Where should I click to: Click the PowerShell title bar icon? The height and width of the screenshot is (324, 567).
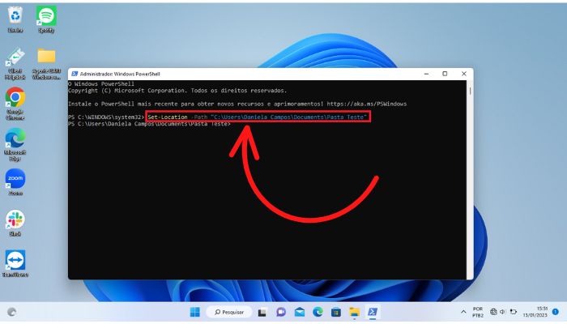click(75, 74)
